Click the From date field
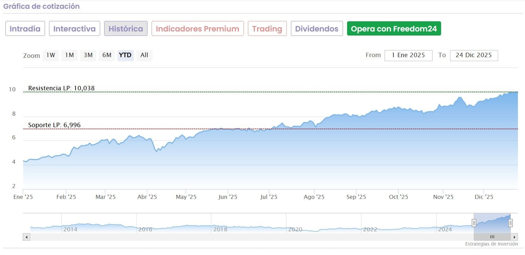Viewport: 525px width, 255px height. 408,55
